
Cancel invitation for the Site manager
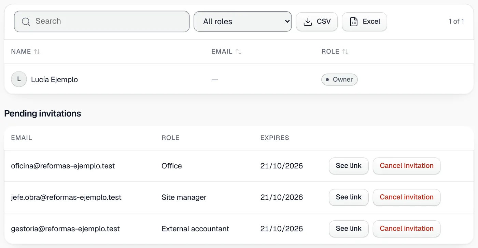click(407, 197)
